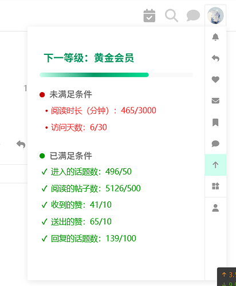Viewport: 236px width, 286px height.
Task: Click the 阅读的帖子数 5126/500 item
Action: click(96, 188)
